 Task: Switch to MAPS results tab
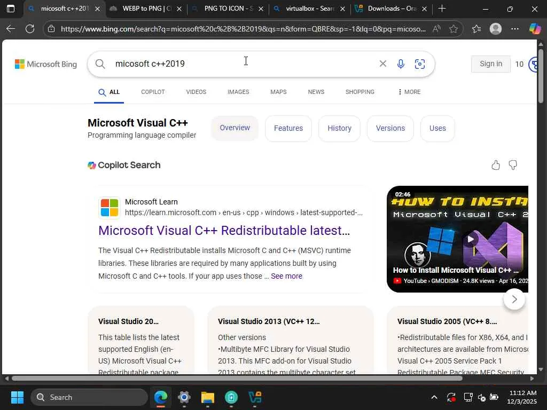(x=278, y=92)
